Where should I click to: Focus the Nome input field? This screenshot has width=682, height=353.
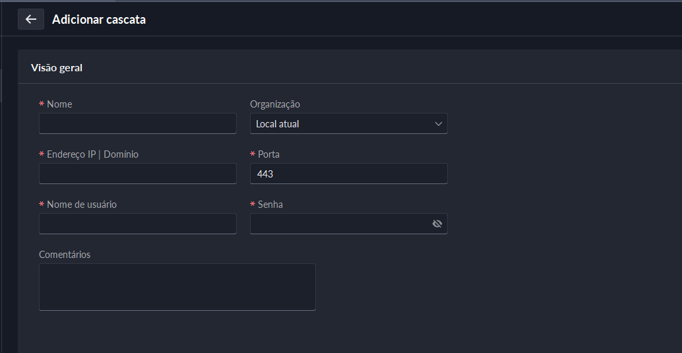(137, 123)
